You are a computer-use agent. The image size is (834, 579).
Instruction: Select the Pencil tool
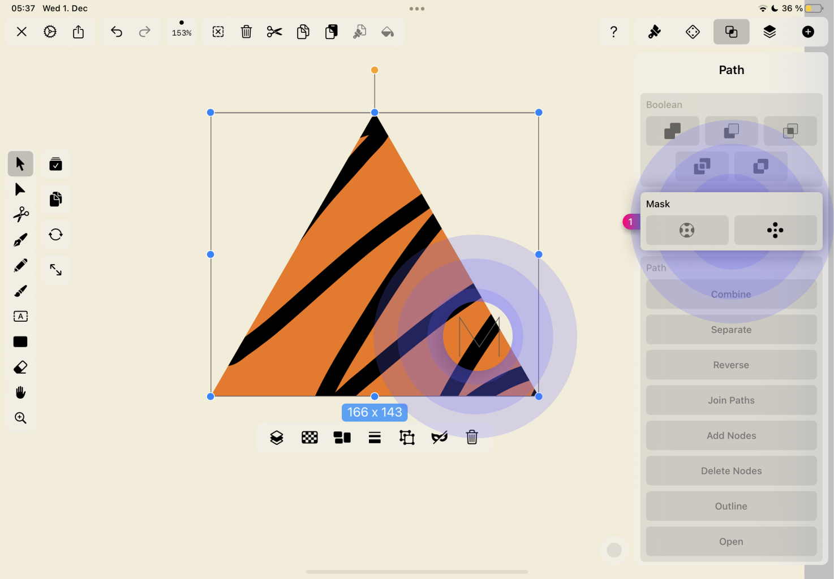coord(20,265)
